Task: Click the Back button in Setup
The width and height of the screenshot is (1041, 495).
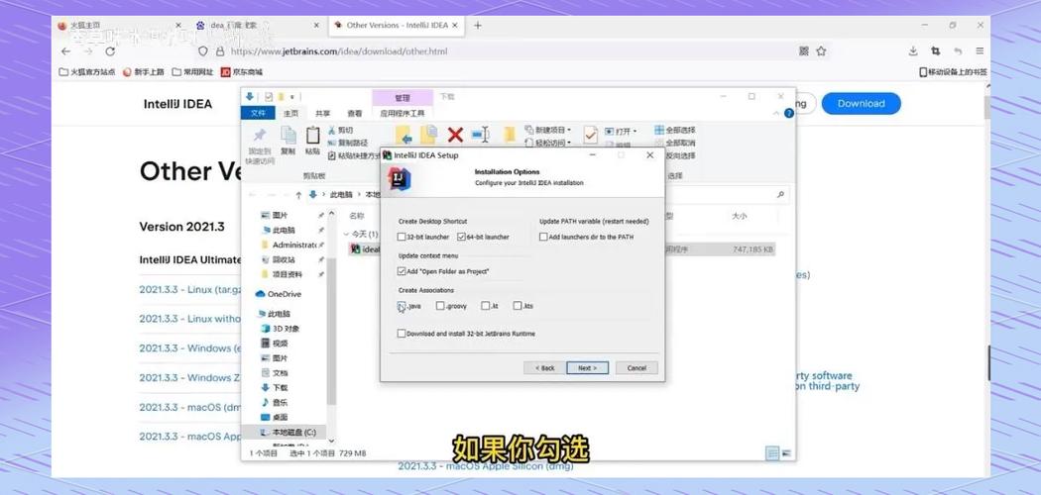Action: pos(544,367)
